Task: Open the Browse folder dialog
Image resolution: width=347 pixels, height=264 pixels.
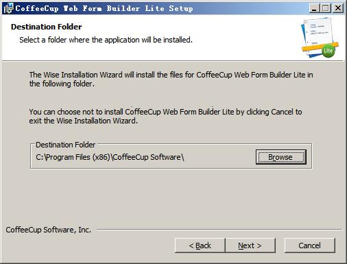Action: [281, 157]
